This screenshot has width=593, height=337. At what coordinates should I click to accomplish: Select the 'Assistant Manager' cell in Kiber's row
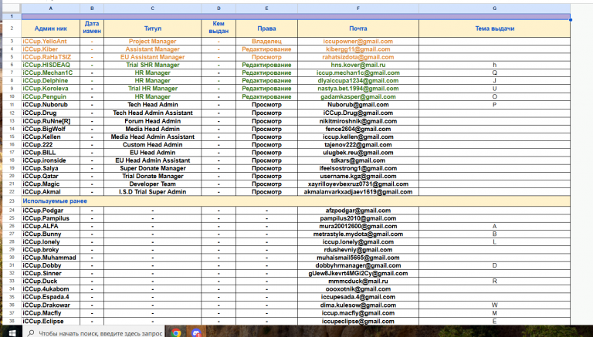152,49
